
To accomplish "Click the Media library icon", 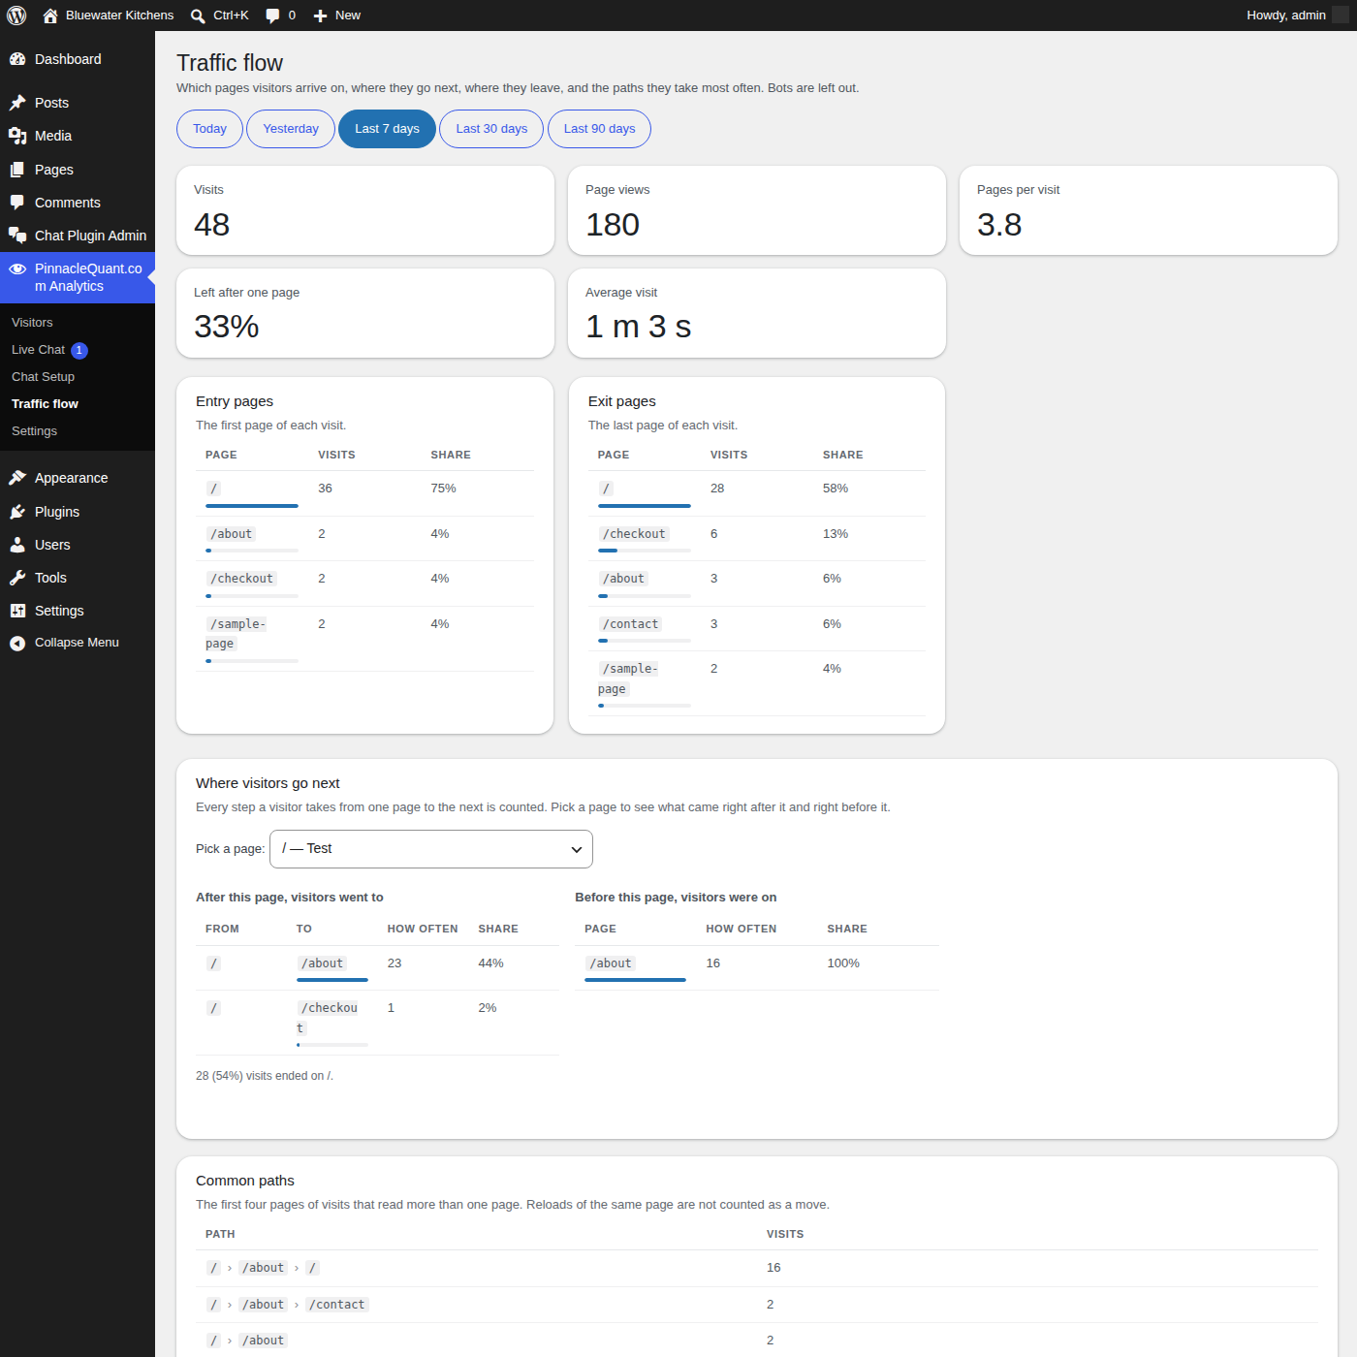I will pos(17,136).
